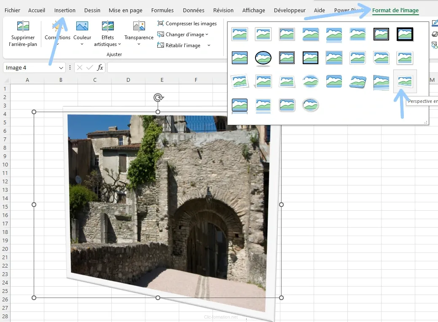Open the Développeur ribbon tab
Screen dimensions: 438x322
(290, 10)
